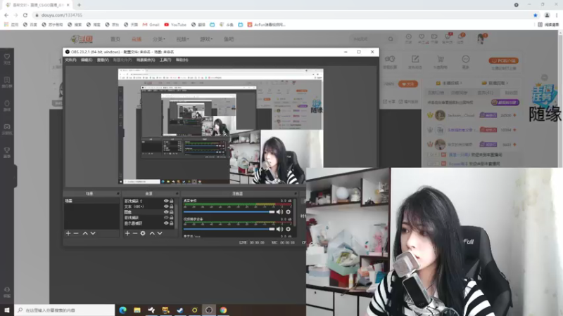Image resolution: width=563 pixels, height=316 pixels.
Task: Open OBS Studio from Windows taskbar
Action: point(208,310)
